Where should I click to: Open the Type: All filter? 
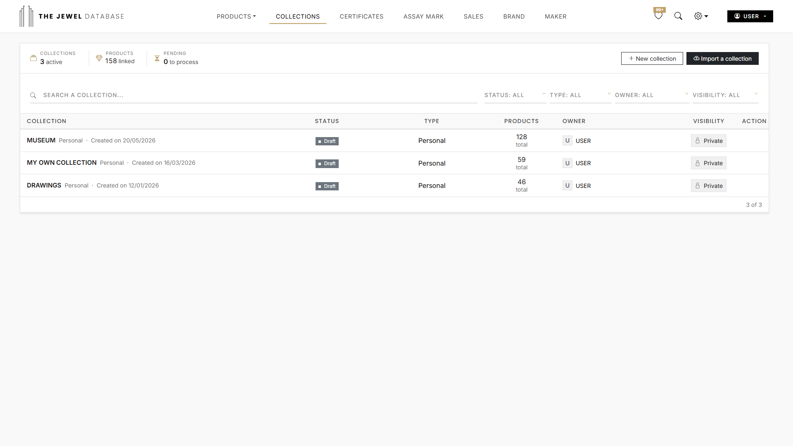coord(580,95)
